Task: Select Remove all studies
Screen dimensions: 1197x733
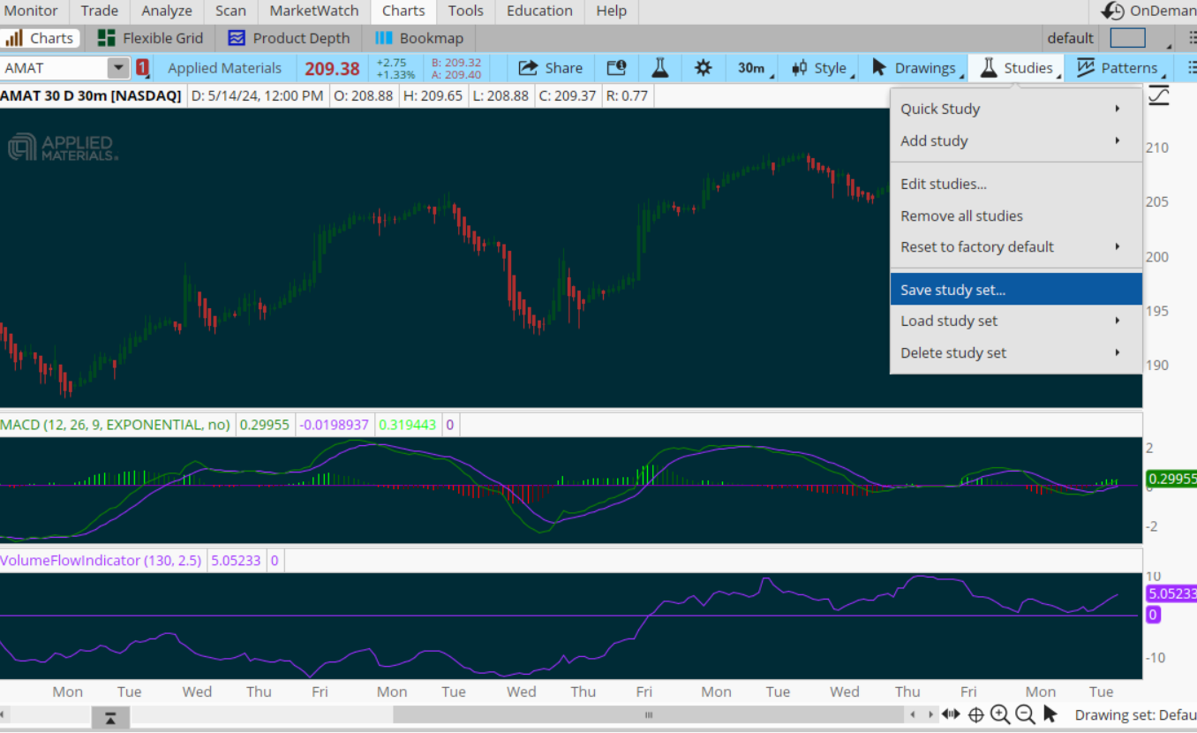Action: point(1016,215)
